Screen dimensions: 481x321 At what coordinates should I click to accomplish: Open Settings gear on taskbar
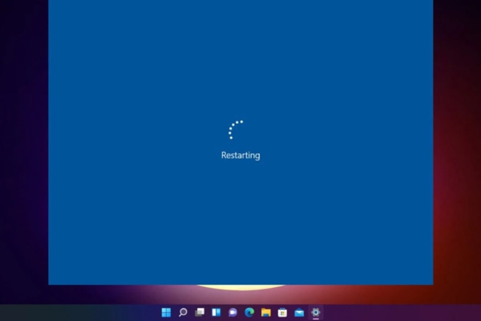[316, 313]
